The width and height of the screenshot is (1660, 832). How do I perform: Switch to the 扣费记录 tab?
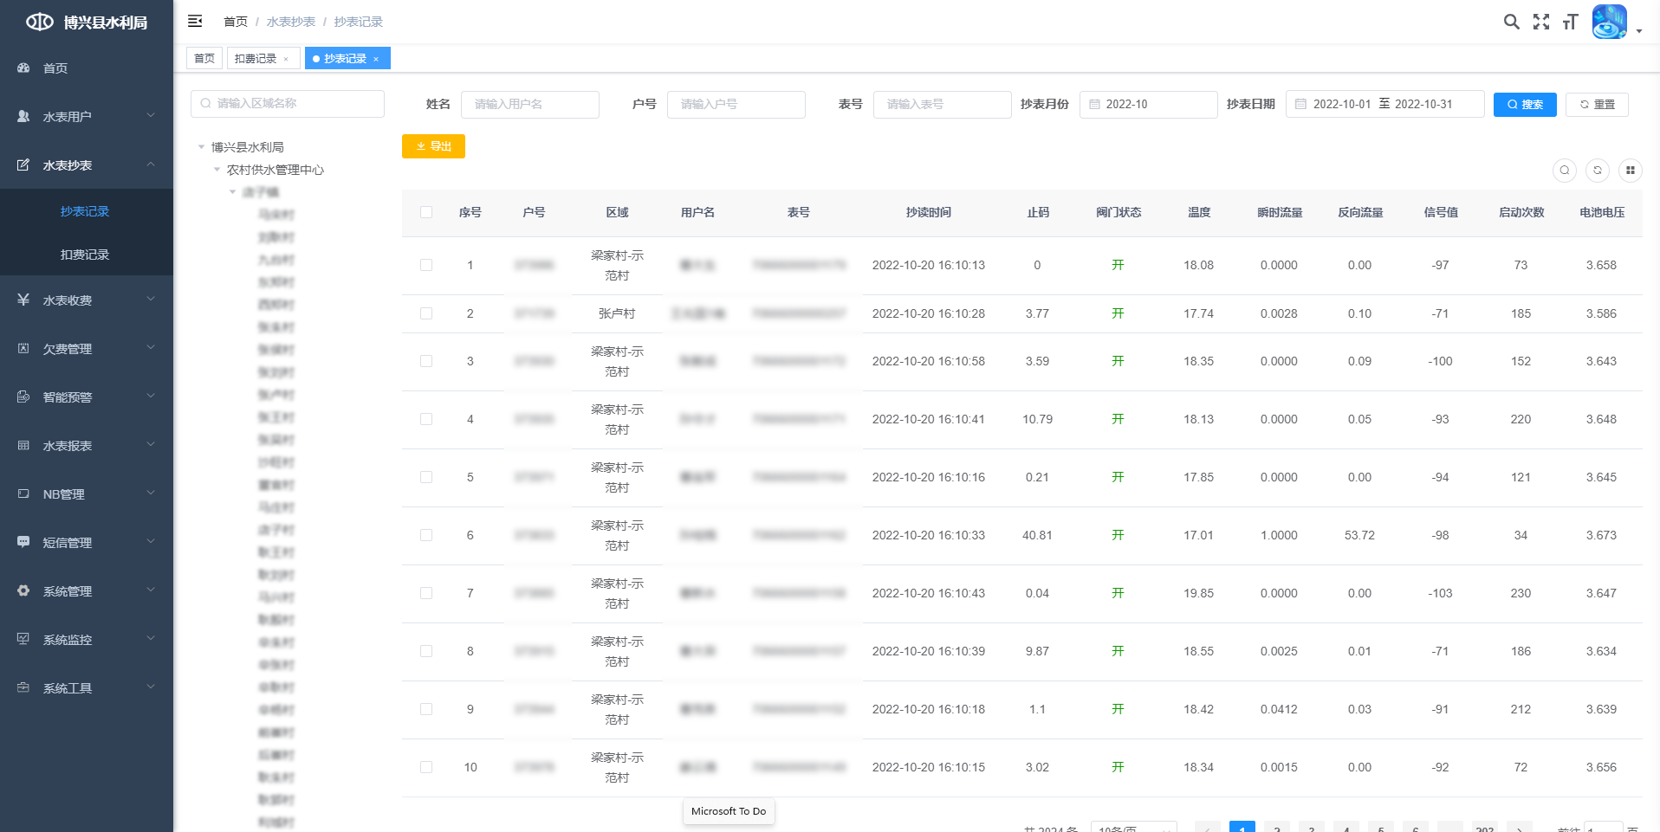(x=257, y=58)
